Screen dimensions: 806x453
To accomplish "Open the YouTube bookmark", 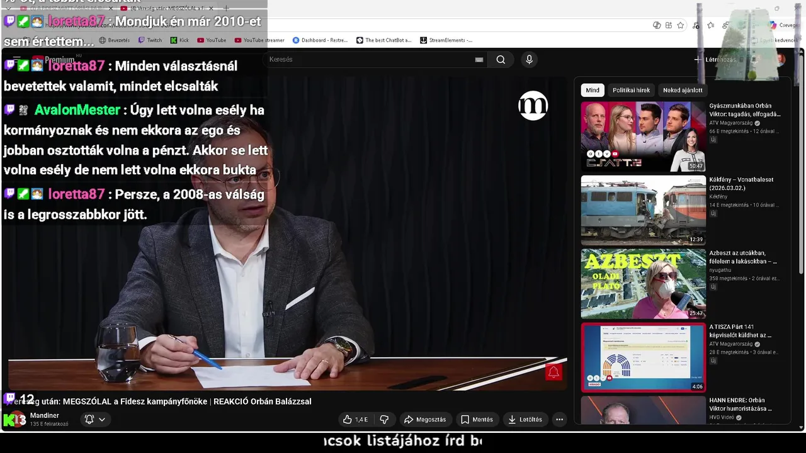I will [x=212, y=40].
